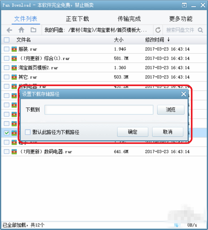Click the 浏览 browse button
208x230 pixels.
(x=171, y=109)
